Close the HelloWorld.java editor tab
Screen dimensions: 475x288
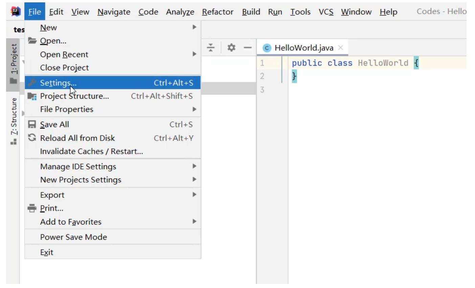[x=341, y=48]
